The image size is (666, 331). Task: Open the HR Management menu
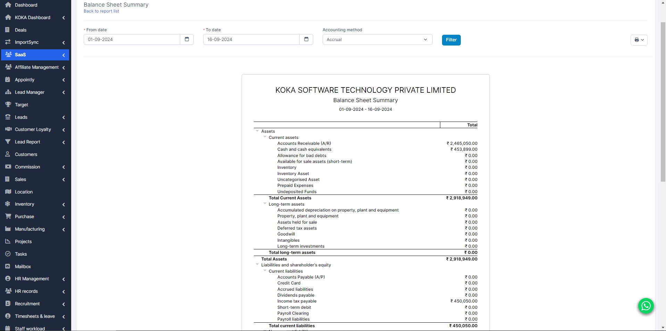[x=35, y=279]
